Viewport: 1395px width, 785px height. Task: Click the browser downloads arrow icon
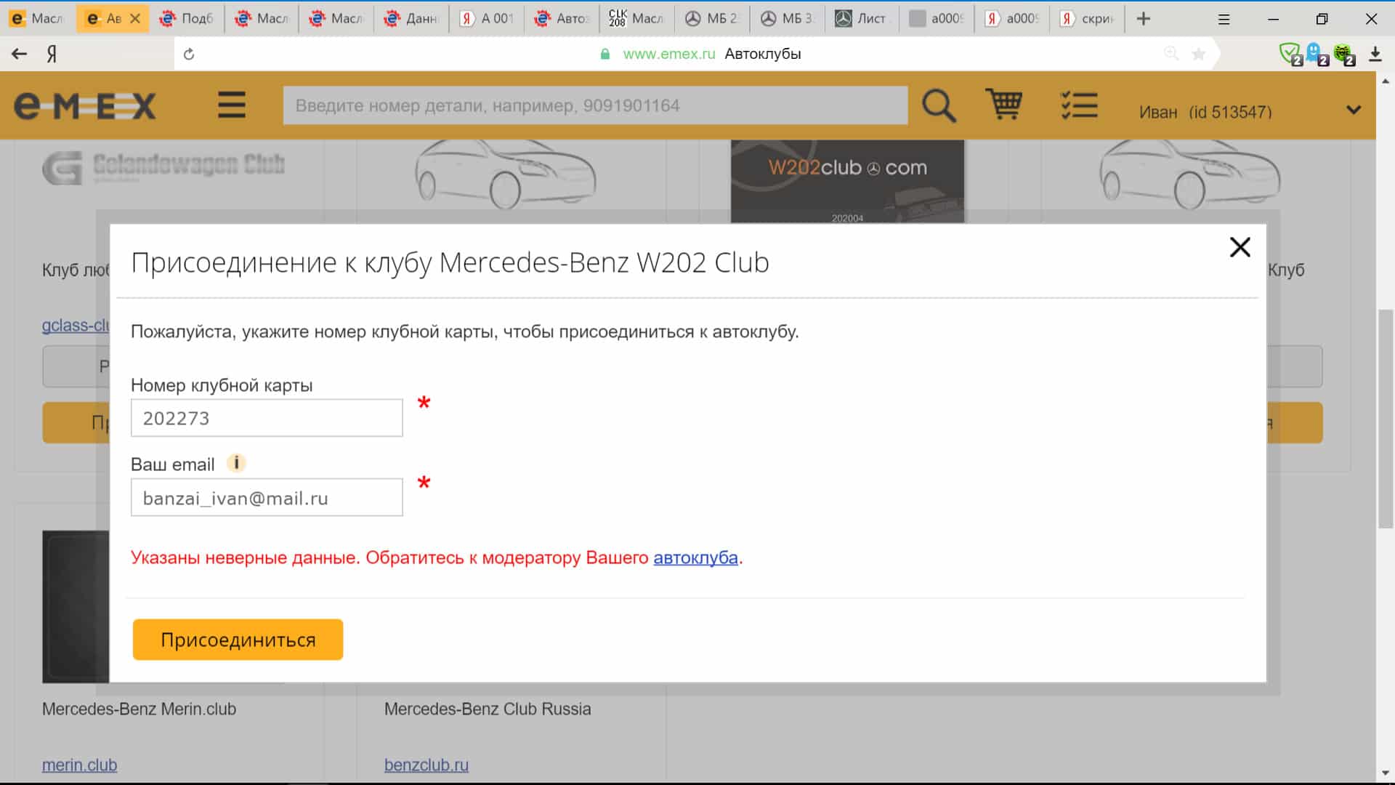coord(1375,54)
